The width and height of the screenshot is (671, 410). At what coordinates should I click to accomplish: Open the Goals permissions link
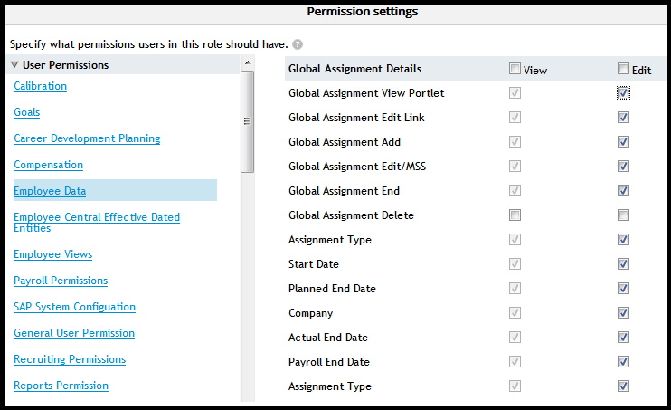click(27, 112)
